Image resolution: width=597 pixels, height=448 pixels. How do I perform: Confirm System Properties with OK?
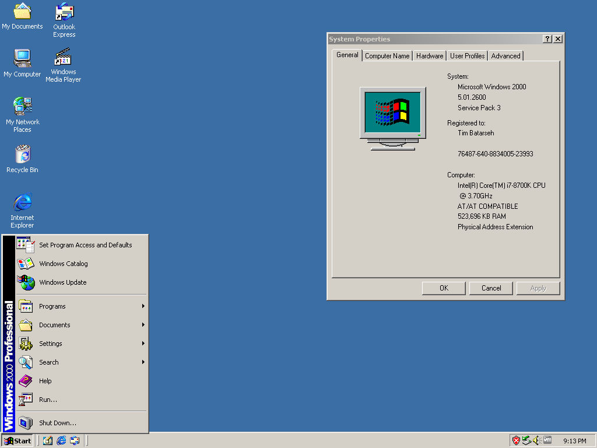click(444, 288)
